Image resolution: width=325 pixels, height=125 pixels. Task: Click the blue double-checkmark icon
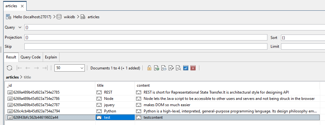tap(186, 68)
